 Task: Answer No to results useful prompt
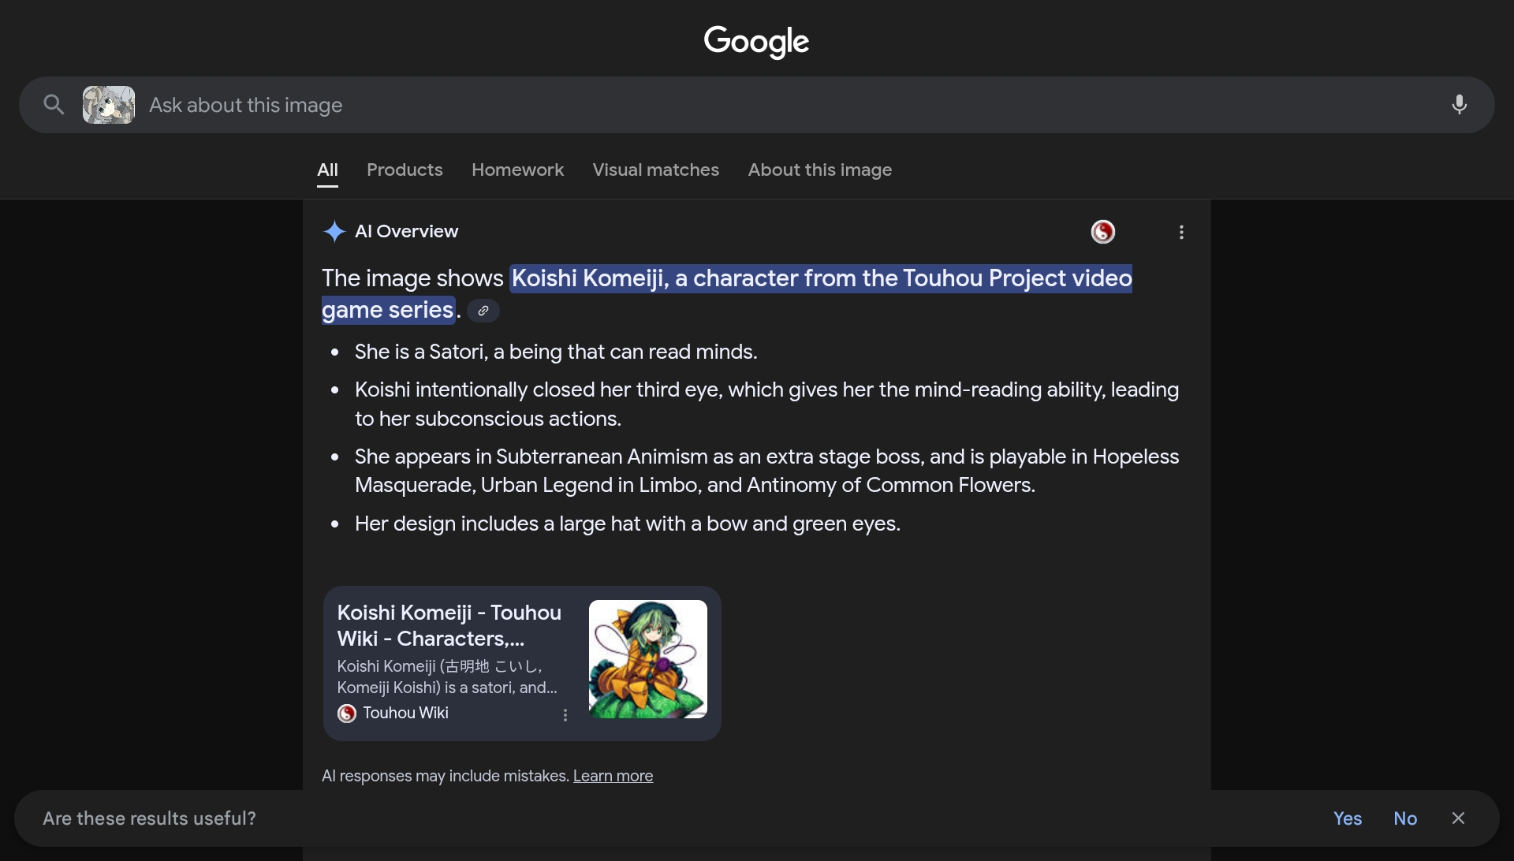[x=1405, y=818]
